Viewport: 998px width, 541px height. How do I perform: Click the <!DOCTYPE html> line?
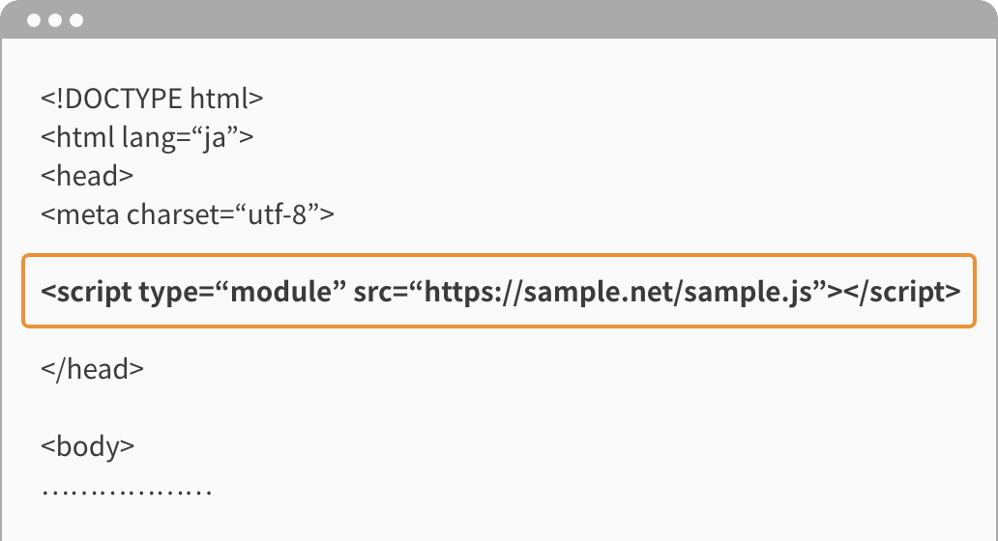point(152,99)
